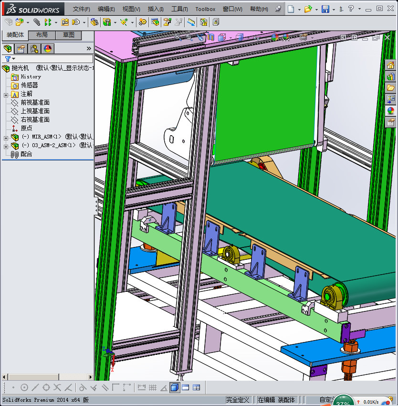Click the Smart Fasteners icon
398x406 pixels.
(65, 22)
